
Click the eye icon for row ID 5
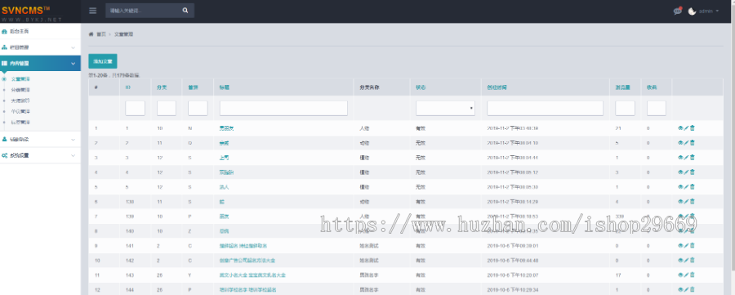coord(680,186)
